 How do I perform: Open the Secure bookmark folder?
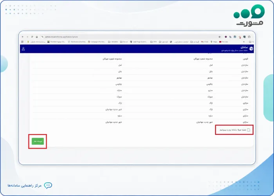[124, 42]
